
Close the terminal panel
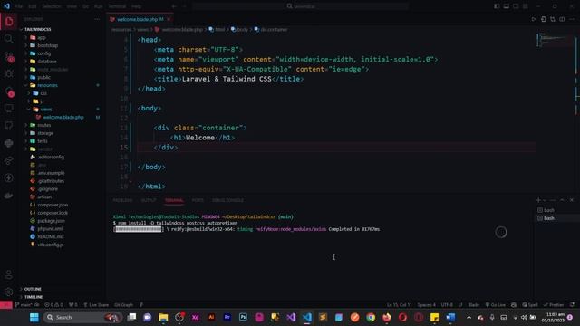pos(572,200)
